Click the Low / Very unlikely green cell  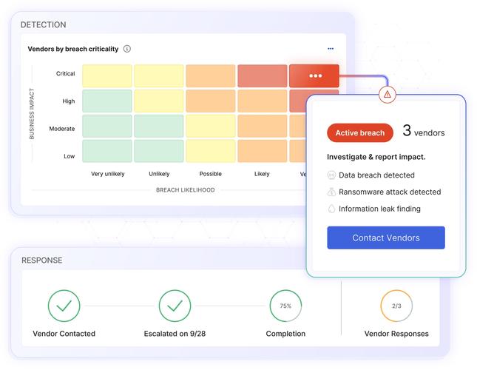click(107, 151)
